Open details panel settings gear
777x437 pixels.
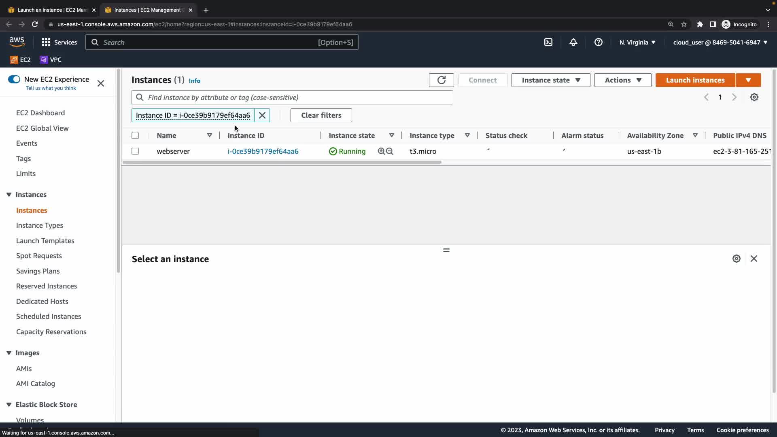[x=737, y=259]
